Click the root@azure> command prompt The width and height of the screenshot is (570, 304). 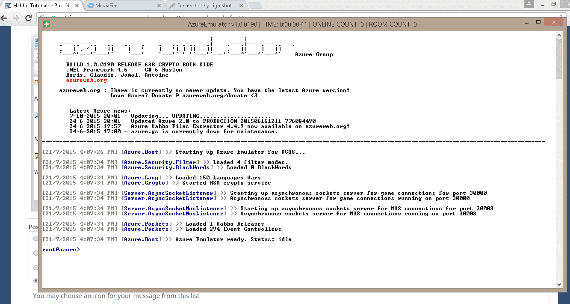(x=61, y=250)
